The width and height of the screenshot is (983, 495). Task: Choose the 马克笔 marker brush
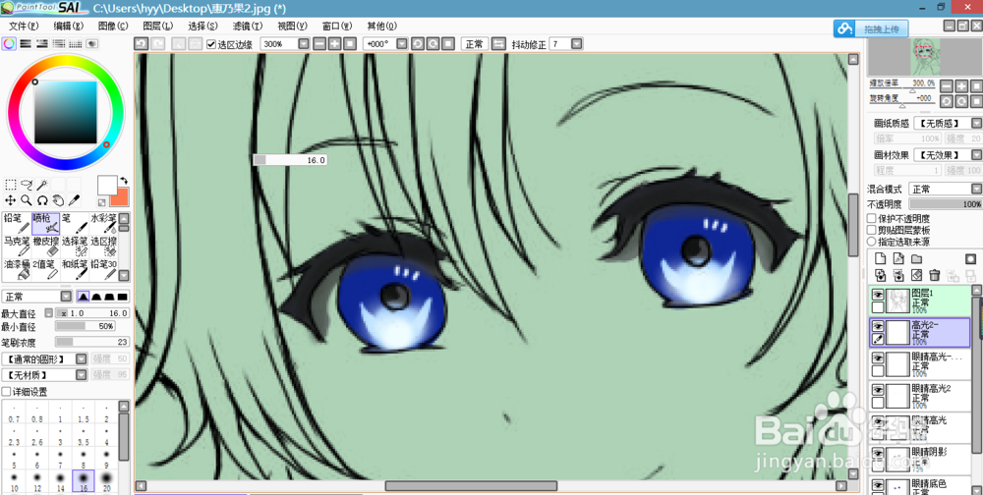click(x=17, y=247)
